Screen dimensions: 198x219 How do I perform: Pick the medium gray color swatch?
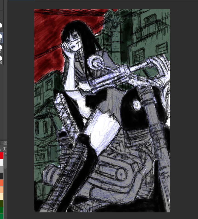point(2,169)
